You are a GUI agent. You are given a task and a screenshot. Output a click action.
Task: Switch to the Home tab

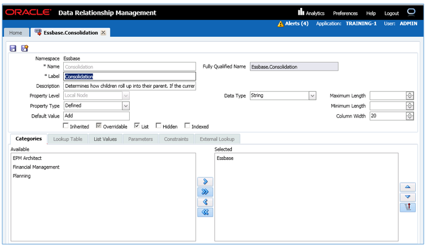16,33
